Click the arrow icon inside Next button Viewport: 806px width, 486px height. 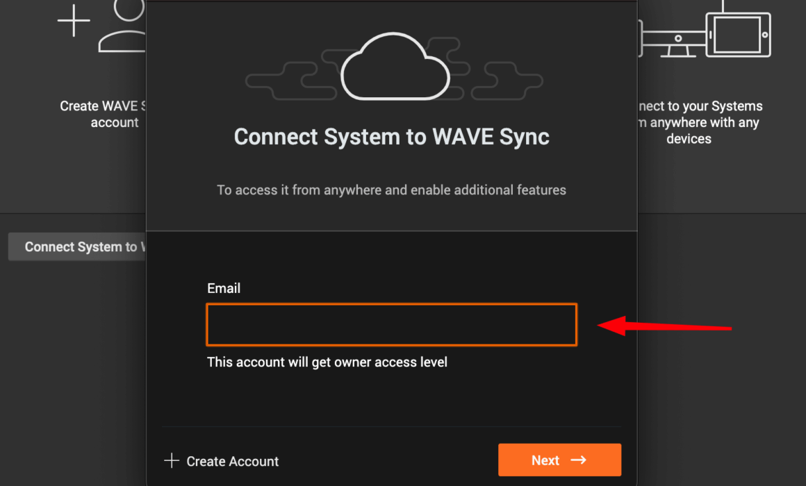click(x=578, y=460)
